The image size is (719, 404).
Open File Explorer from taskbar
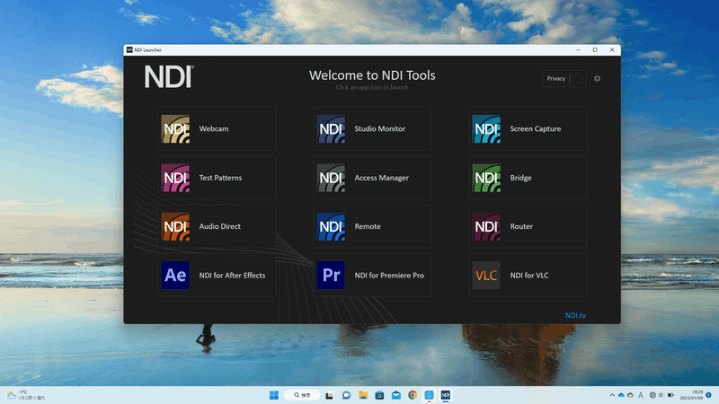tap(363, 395)
